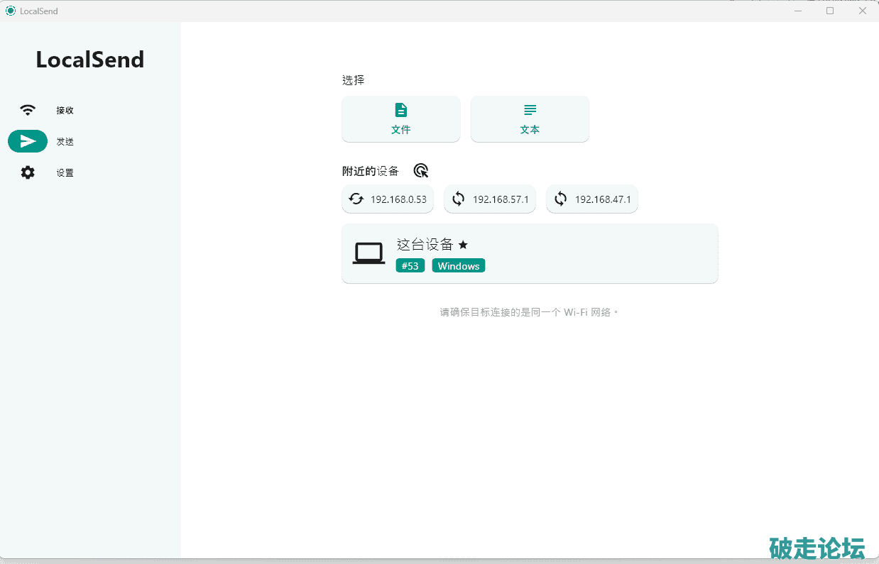This screenshot has width=879, height=564.
Task: Click the LocalSend logo in title bar
Action: (10, 11)
